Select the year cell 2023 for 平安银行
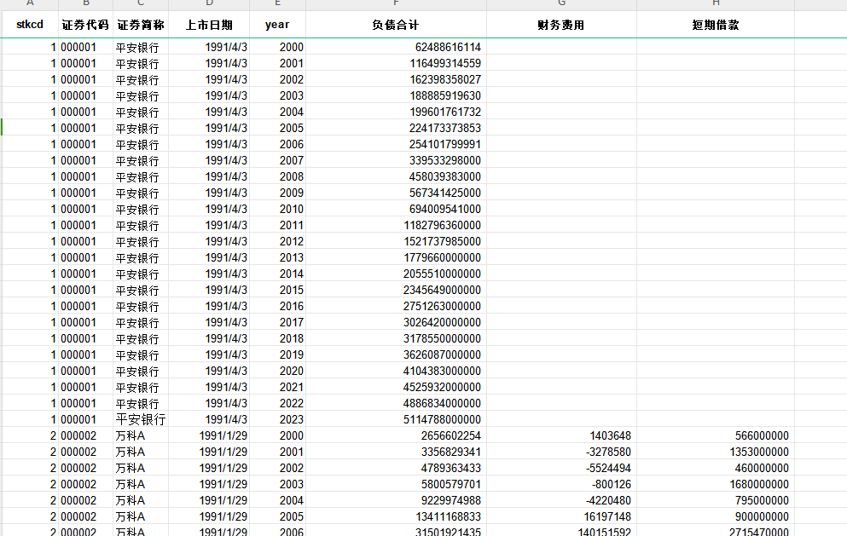This screenshot has height=536, width=847. [x=278, y=419]
